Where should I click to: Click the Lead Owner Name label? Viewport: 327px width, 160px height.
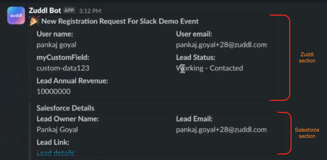[68, 119]
